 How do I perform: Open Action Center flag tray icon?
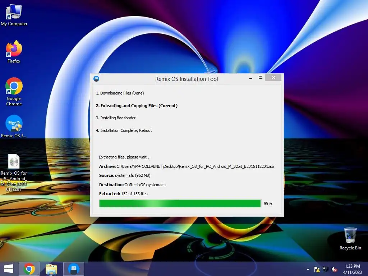coord(317,269)
